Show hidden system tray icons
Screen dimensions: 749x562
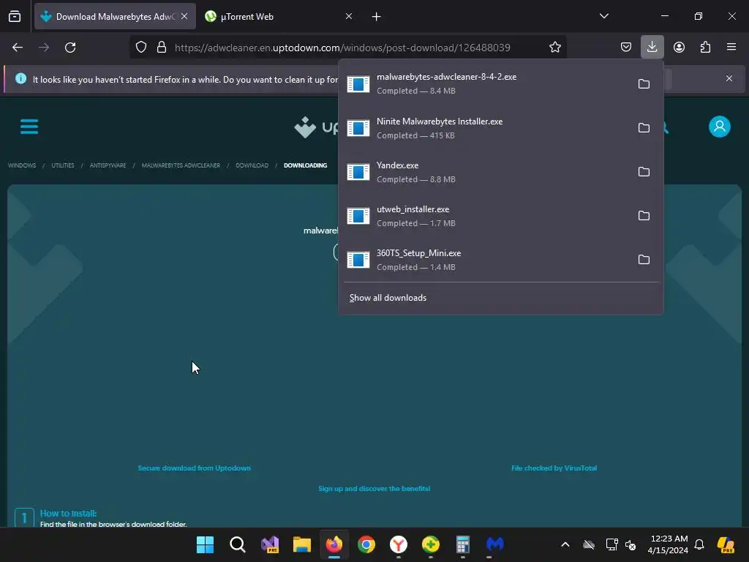(x=565, y=544)
